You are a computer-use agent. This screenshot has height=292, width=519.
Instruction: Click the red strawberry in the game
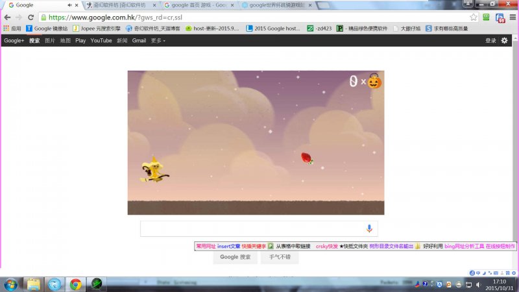[306, 158]
